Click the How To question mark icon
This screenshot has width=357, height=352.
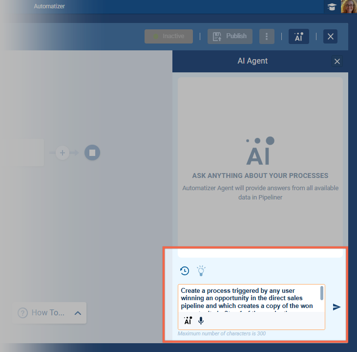(x=22, y=313)
